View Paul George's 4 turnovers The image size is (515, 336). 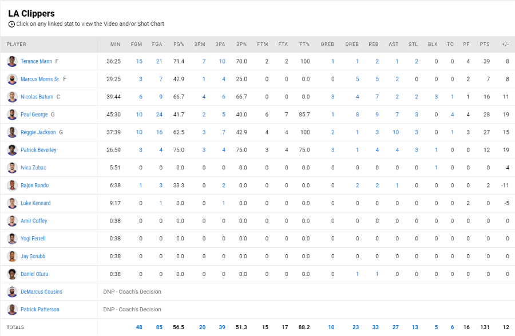[452, 114]
